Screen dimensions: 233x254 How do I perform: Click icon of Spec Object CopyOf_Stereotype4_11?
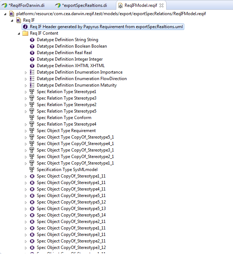coord(32,189)
